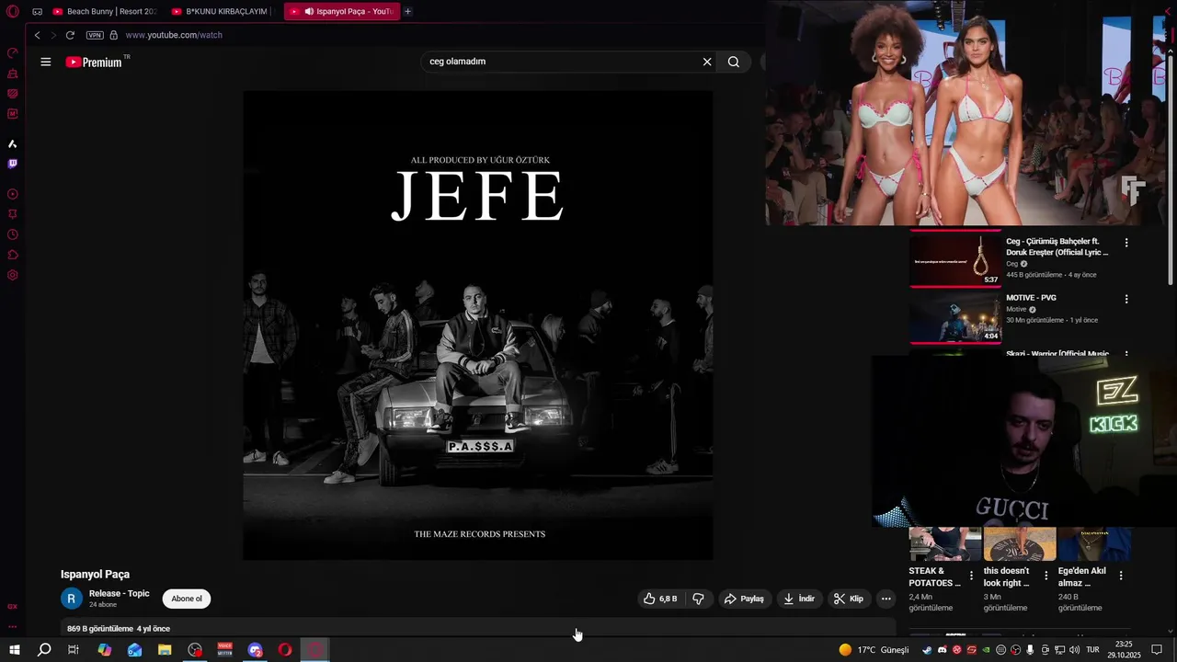View site security lock info
This screenshot has height=662, width=1177.
point(114,35)
